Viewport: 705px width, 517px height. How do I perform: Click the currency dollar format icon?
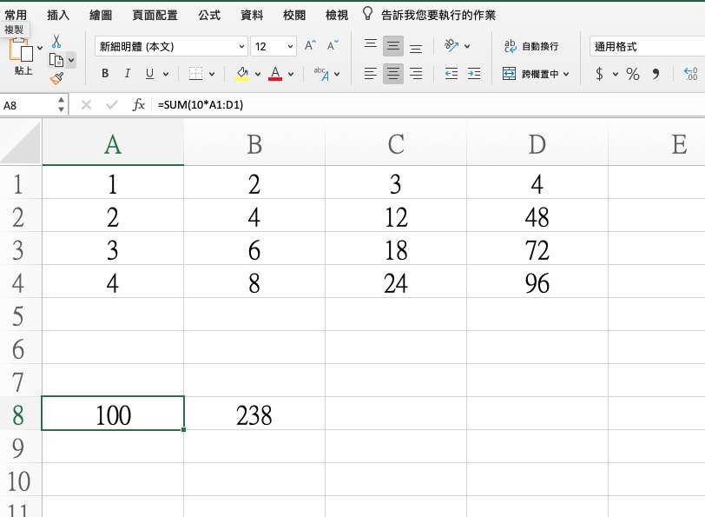(x=599, y=74)
